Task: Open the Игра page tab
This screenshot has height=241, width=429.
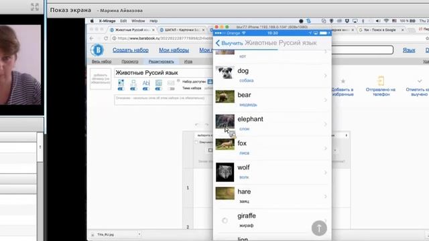Action: [188, 62]
